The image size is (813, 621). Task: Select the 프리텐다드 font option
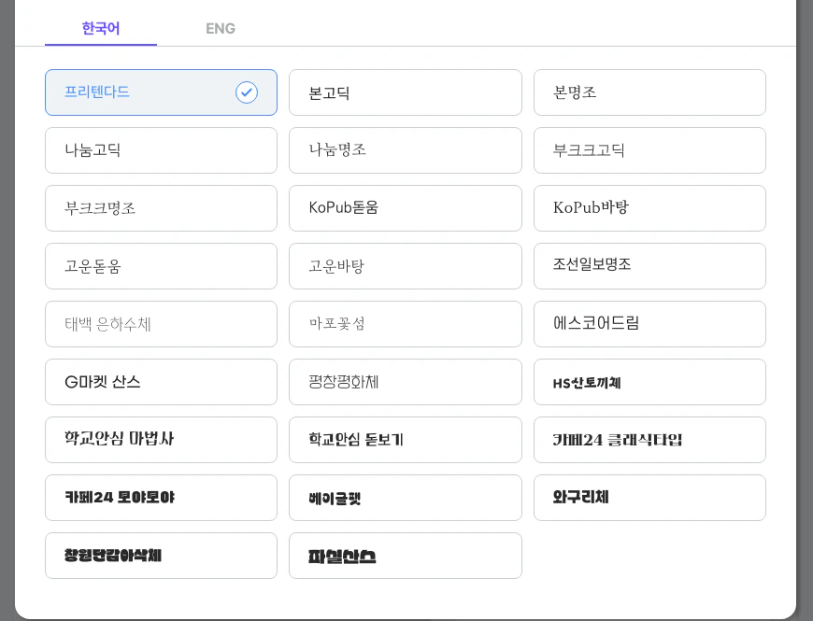(x=162, y=92)
